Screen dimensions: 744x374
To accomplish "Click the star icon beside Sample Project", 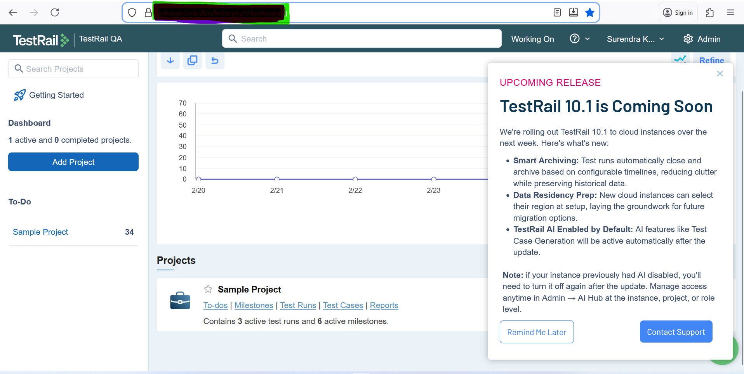I will (208, 289).
